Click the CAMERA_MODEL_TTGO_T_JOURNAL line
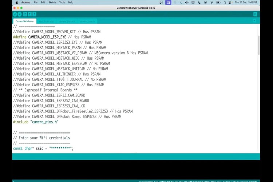 coord(60,79)
